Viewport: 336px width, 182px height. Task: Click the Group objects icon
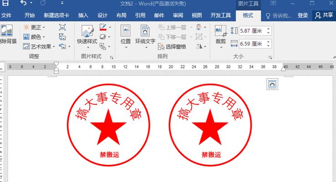click(x=199, y=37)
